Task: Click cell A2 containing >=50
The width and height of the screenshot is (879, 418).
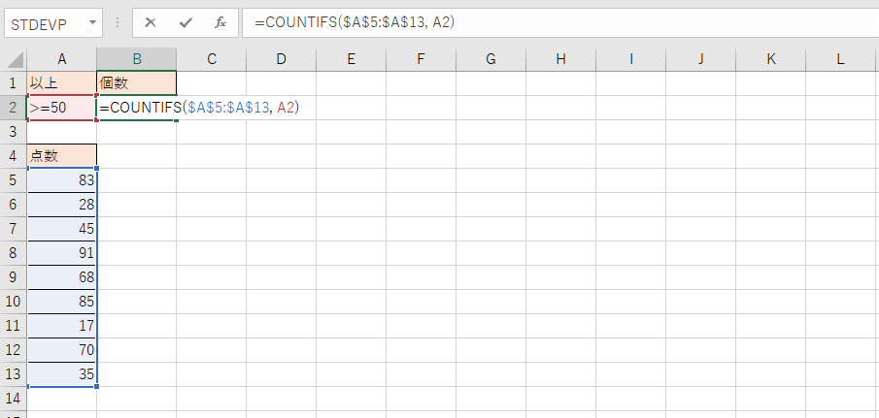Action: tap(62, 108)
